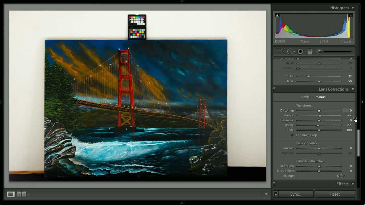Select the Crop Overlay tool
The image size is (365, 205).
click(x=280, y=51)
